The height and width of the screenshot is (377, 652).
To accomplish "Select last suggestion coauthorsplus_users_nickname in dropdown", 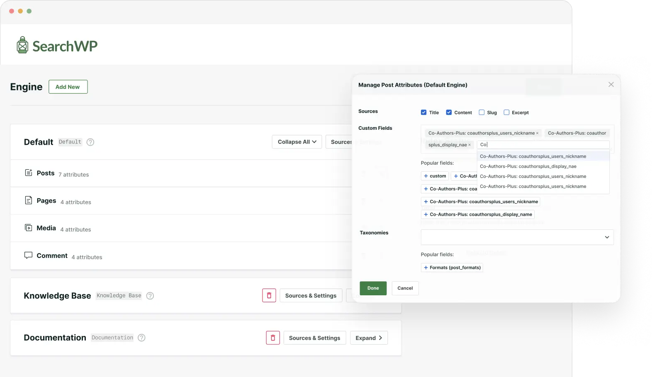I will (x=543, y=186).
